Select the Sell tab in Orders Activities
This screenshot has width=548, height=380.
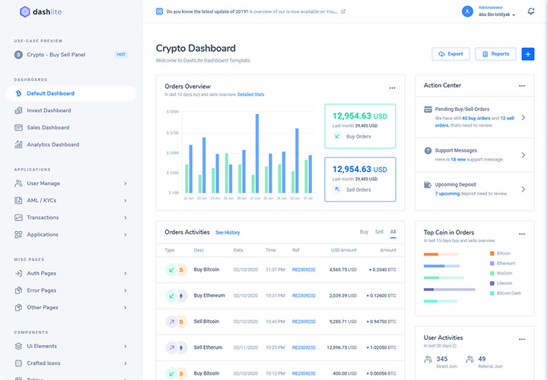coord(379,232)
